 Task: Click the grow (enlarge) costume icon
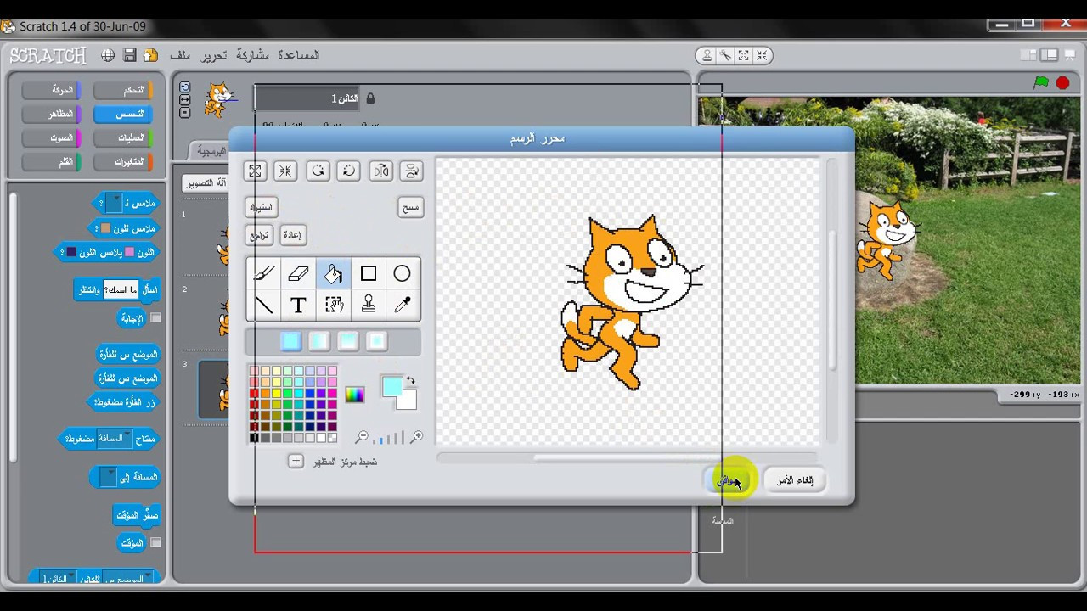(255, 171)
